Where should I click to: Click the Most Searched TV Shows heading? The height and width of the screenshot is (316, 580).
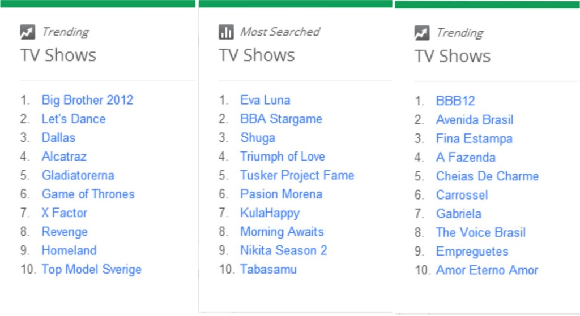257,55
